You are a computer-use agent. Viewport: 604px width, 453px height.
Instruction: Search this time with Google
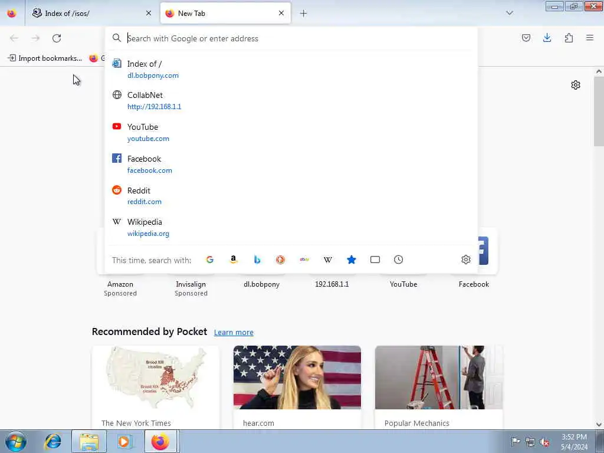210,260
